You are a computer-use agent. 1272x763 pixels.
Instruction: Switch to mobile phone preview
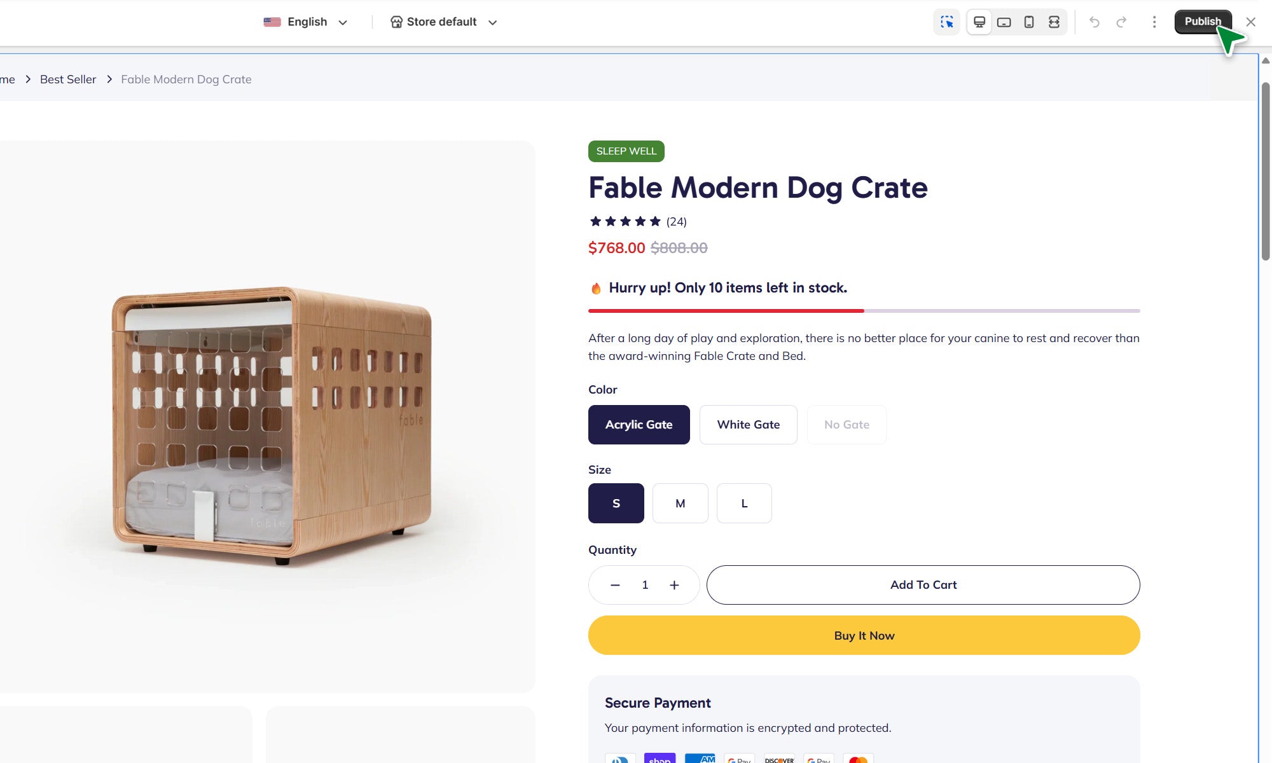[1029, 22]
